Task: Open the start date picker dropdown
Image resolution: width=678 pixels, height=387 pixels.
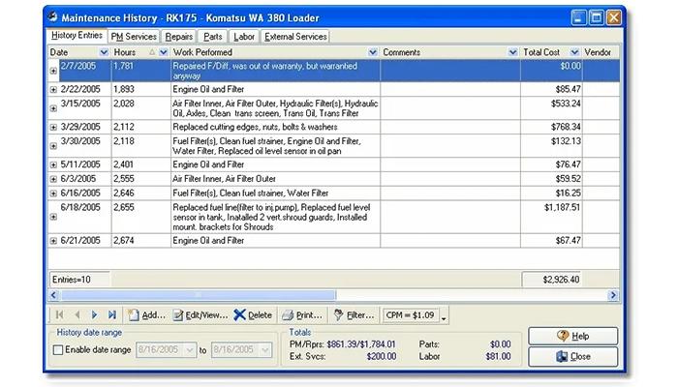Action: point(190,350)
